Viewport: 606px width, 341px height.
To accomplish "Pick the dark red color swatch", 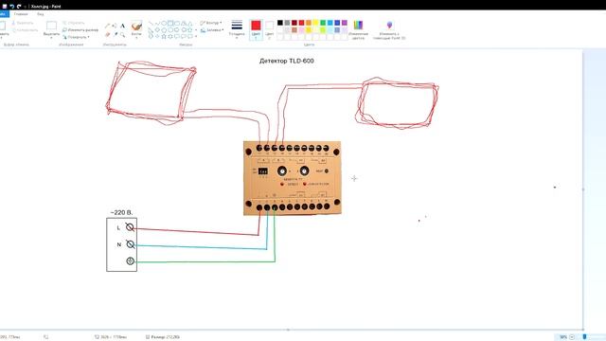I will pos(294,23).
